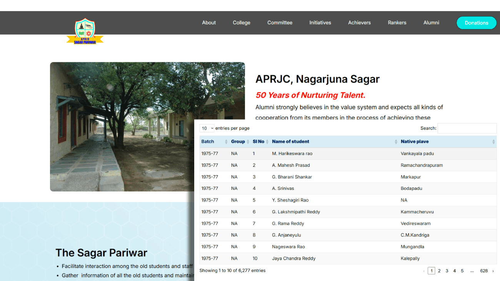This screenshot has width=500, height=281.
Task: Open the Achievers navigation item
Action: point(359,23)
